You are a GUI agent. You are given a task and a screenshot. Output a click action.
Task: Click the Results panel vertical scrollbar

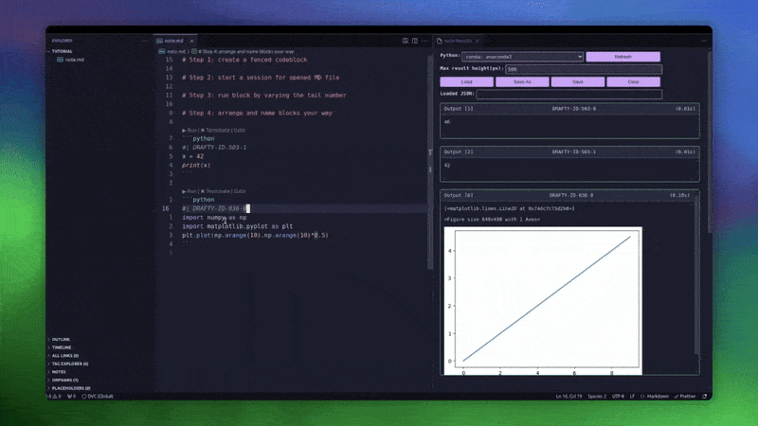tap(709, 142)
